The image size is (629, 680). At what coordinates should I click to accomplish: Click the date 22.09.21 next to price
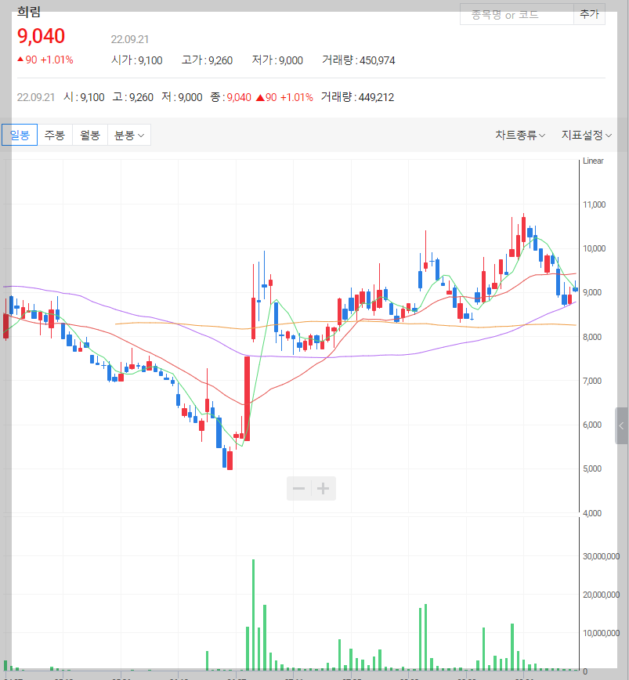[129, 39]
